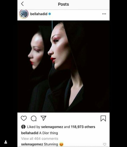Viewport: 127px width, 147px height.
Task: Tap the small liker avatar thumbnail
Action: click(x=23, y=127)
